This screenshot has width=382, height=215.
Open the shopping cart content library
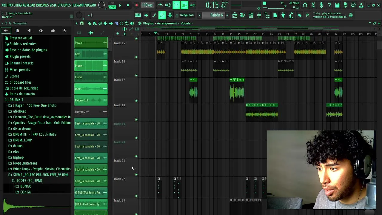[x=307, y=15]
